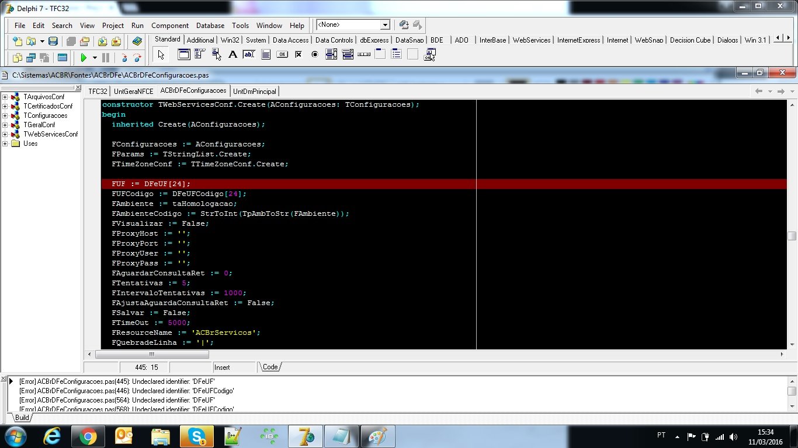The width and height of the screenshot is (798, 448).
Task: Switch to the UntGeraNFCE editor tab
Action: point(133,91)
